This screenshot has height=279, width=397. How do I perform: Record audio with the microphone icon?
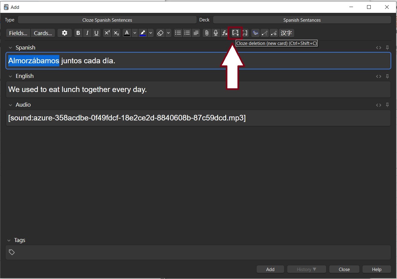pyautogui.click(x=216, y=33)
